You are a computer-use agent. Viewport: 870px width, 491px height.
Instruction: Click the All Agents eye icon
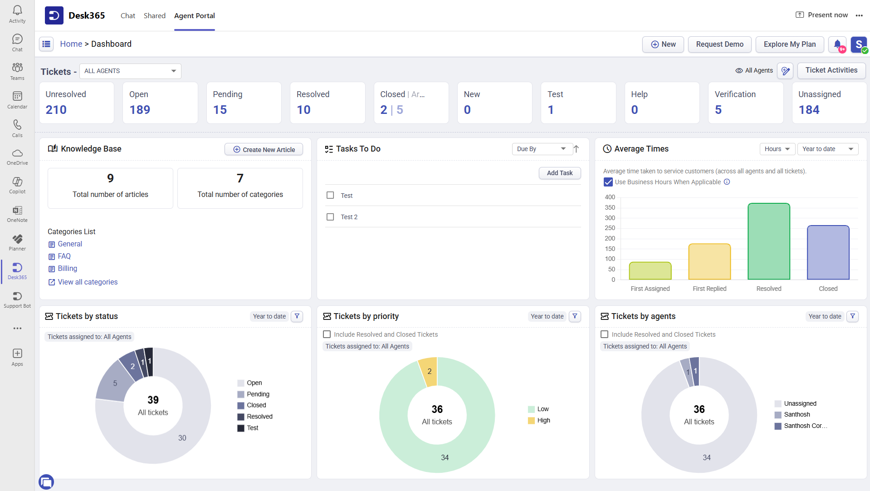[x=739, y=71]
